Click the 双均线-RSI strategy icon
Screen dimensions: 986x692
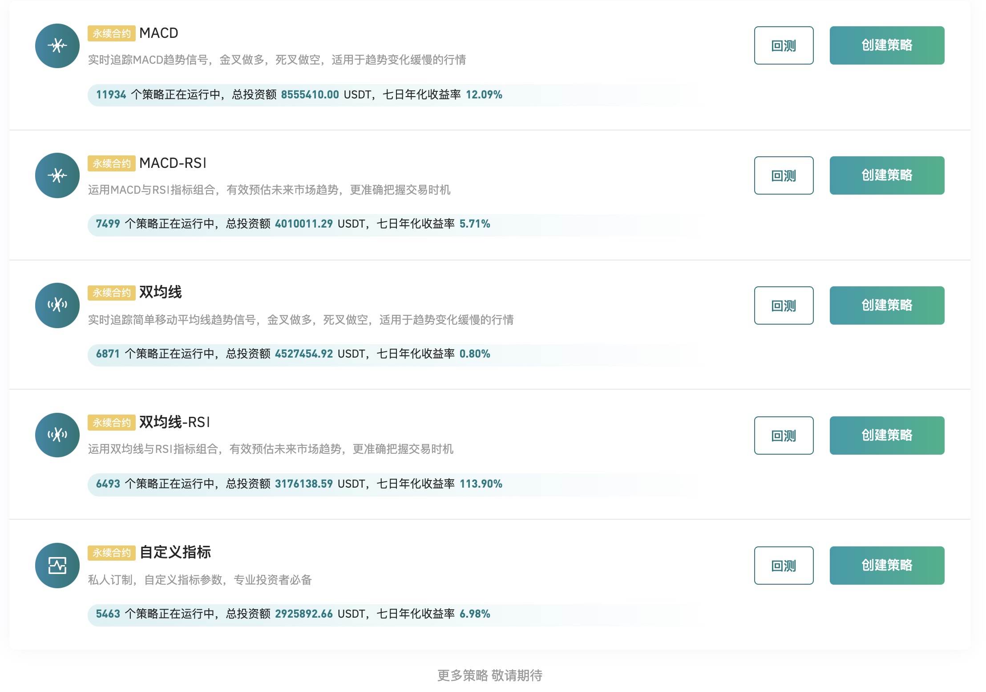tap(57, 435)
